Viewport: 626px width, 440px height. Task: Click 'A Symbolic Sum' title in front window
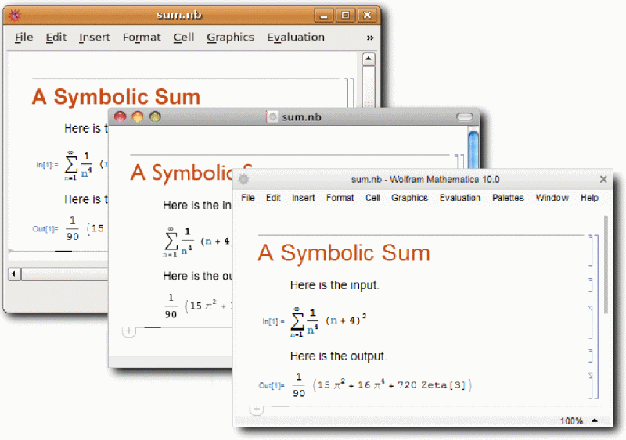pyautogui.click(x=344, y=253)
